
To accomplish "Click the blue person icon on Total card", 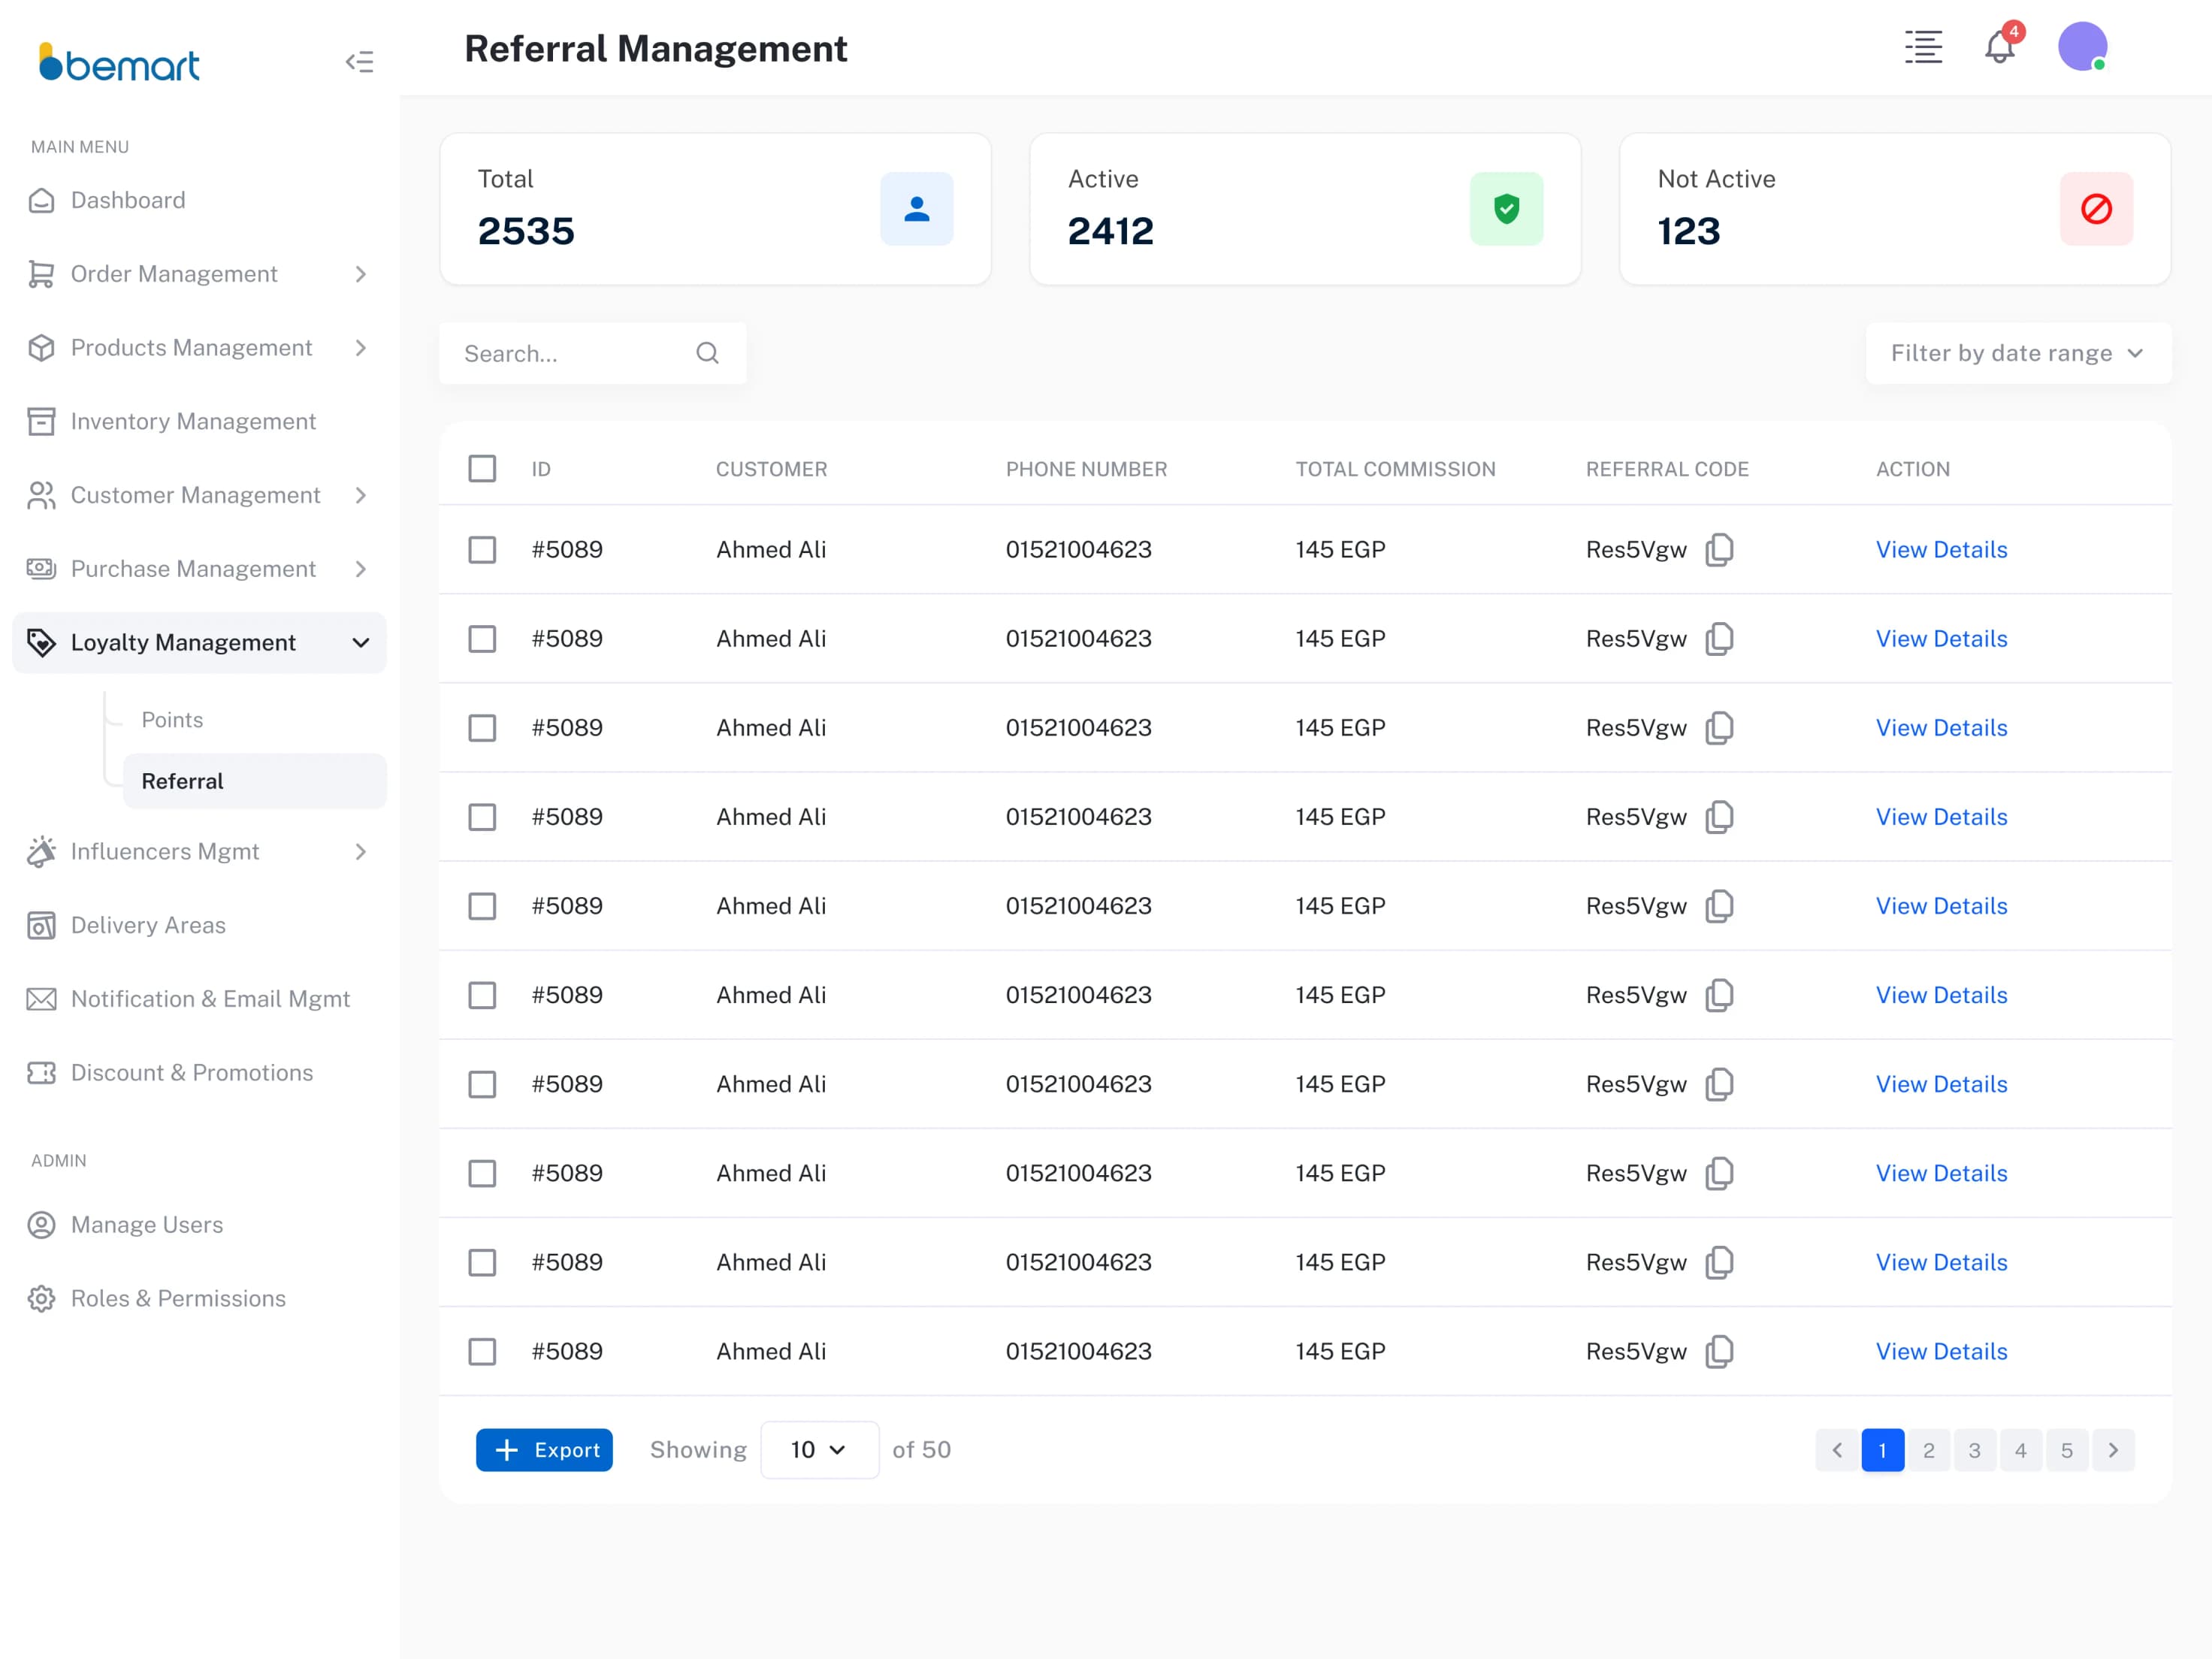I will pyautogui.click(x=917, y=209).
